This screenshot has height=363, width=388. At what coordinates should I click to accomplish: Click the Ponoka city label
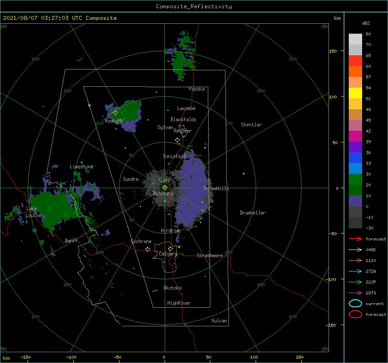197,89
